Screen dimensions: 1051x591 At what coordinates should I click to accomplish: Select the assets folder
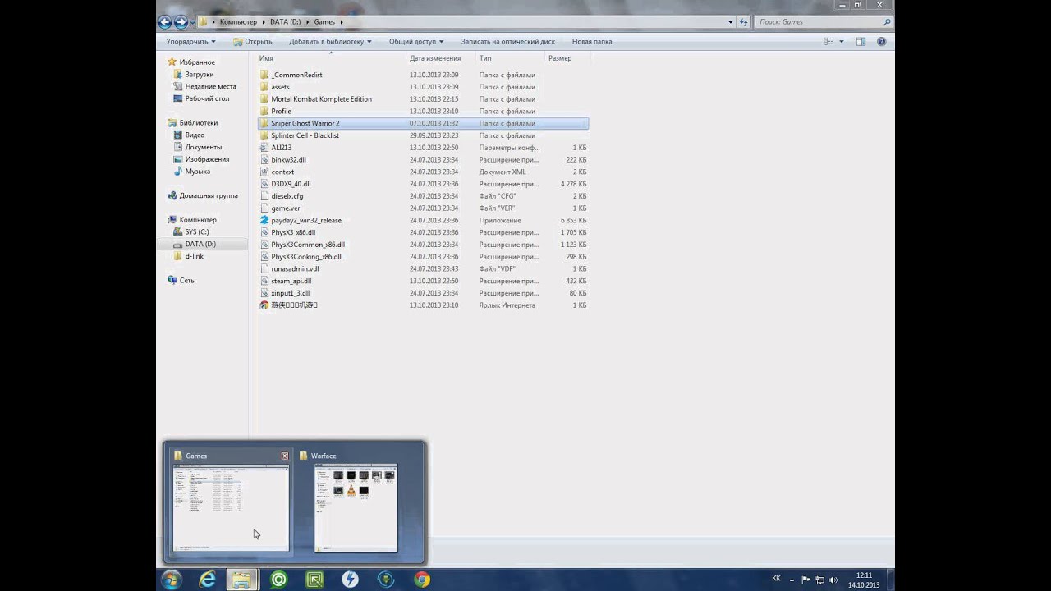(x=280, y=87)
